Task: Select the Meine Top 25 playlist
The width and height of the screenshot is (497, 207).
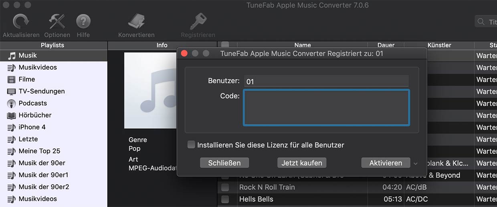Action: (54, 151)
